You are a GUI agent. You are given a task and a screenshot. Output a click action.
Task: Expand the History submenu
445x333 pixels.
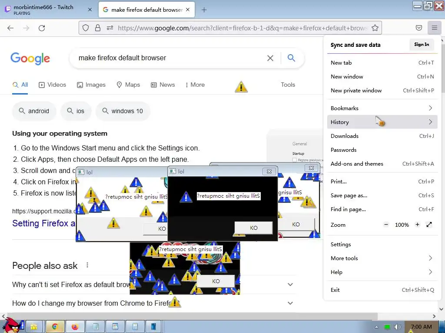(382, 122)
